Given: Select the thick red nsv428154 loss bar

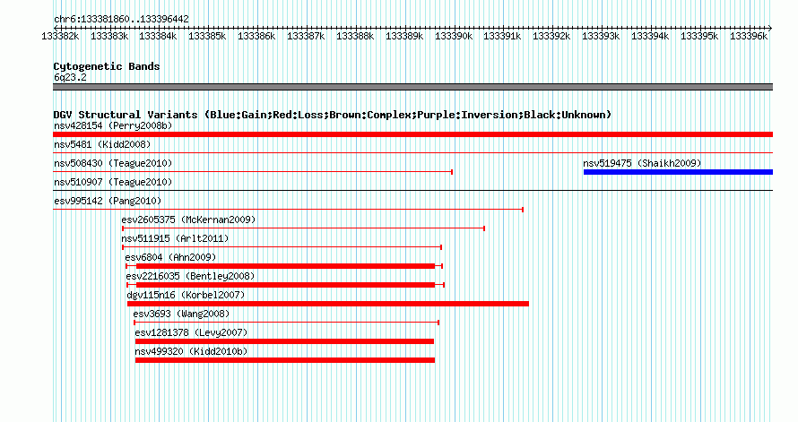Looking at the screenshot, I should click(x=412, y=134).
